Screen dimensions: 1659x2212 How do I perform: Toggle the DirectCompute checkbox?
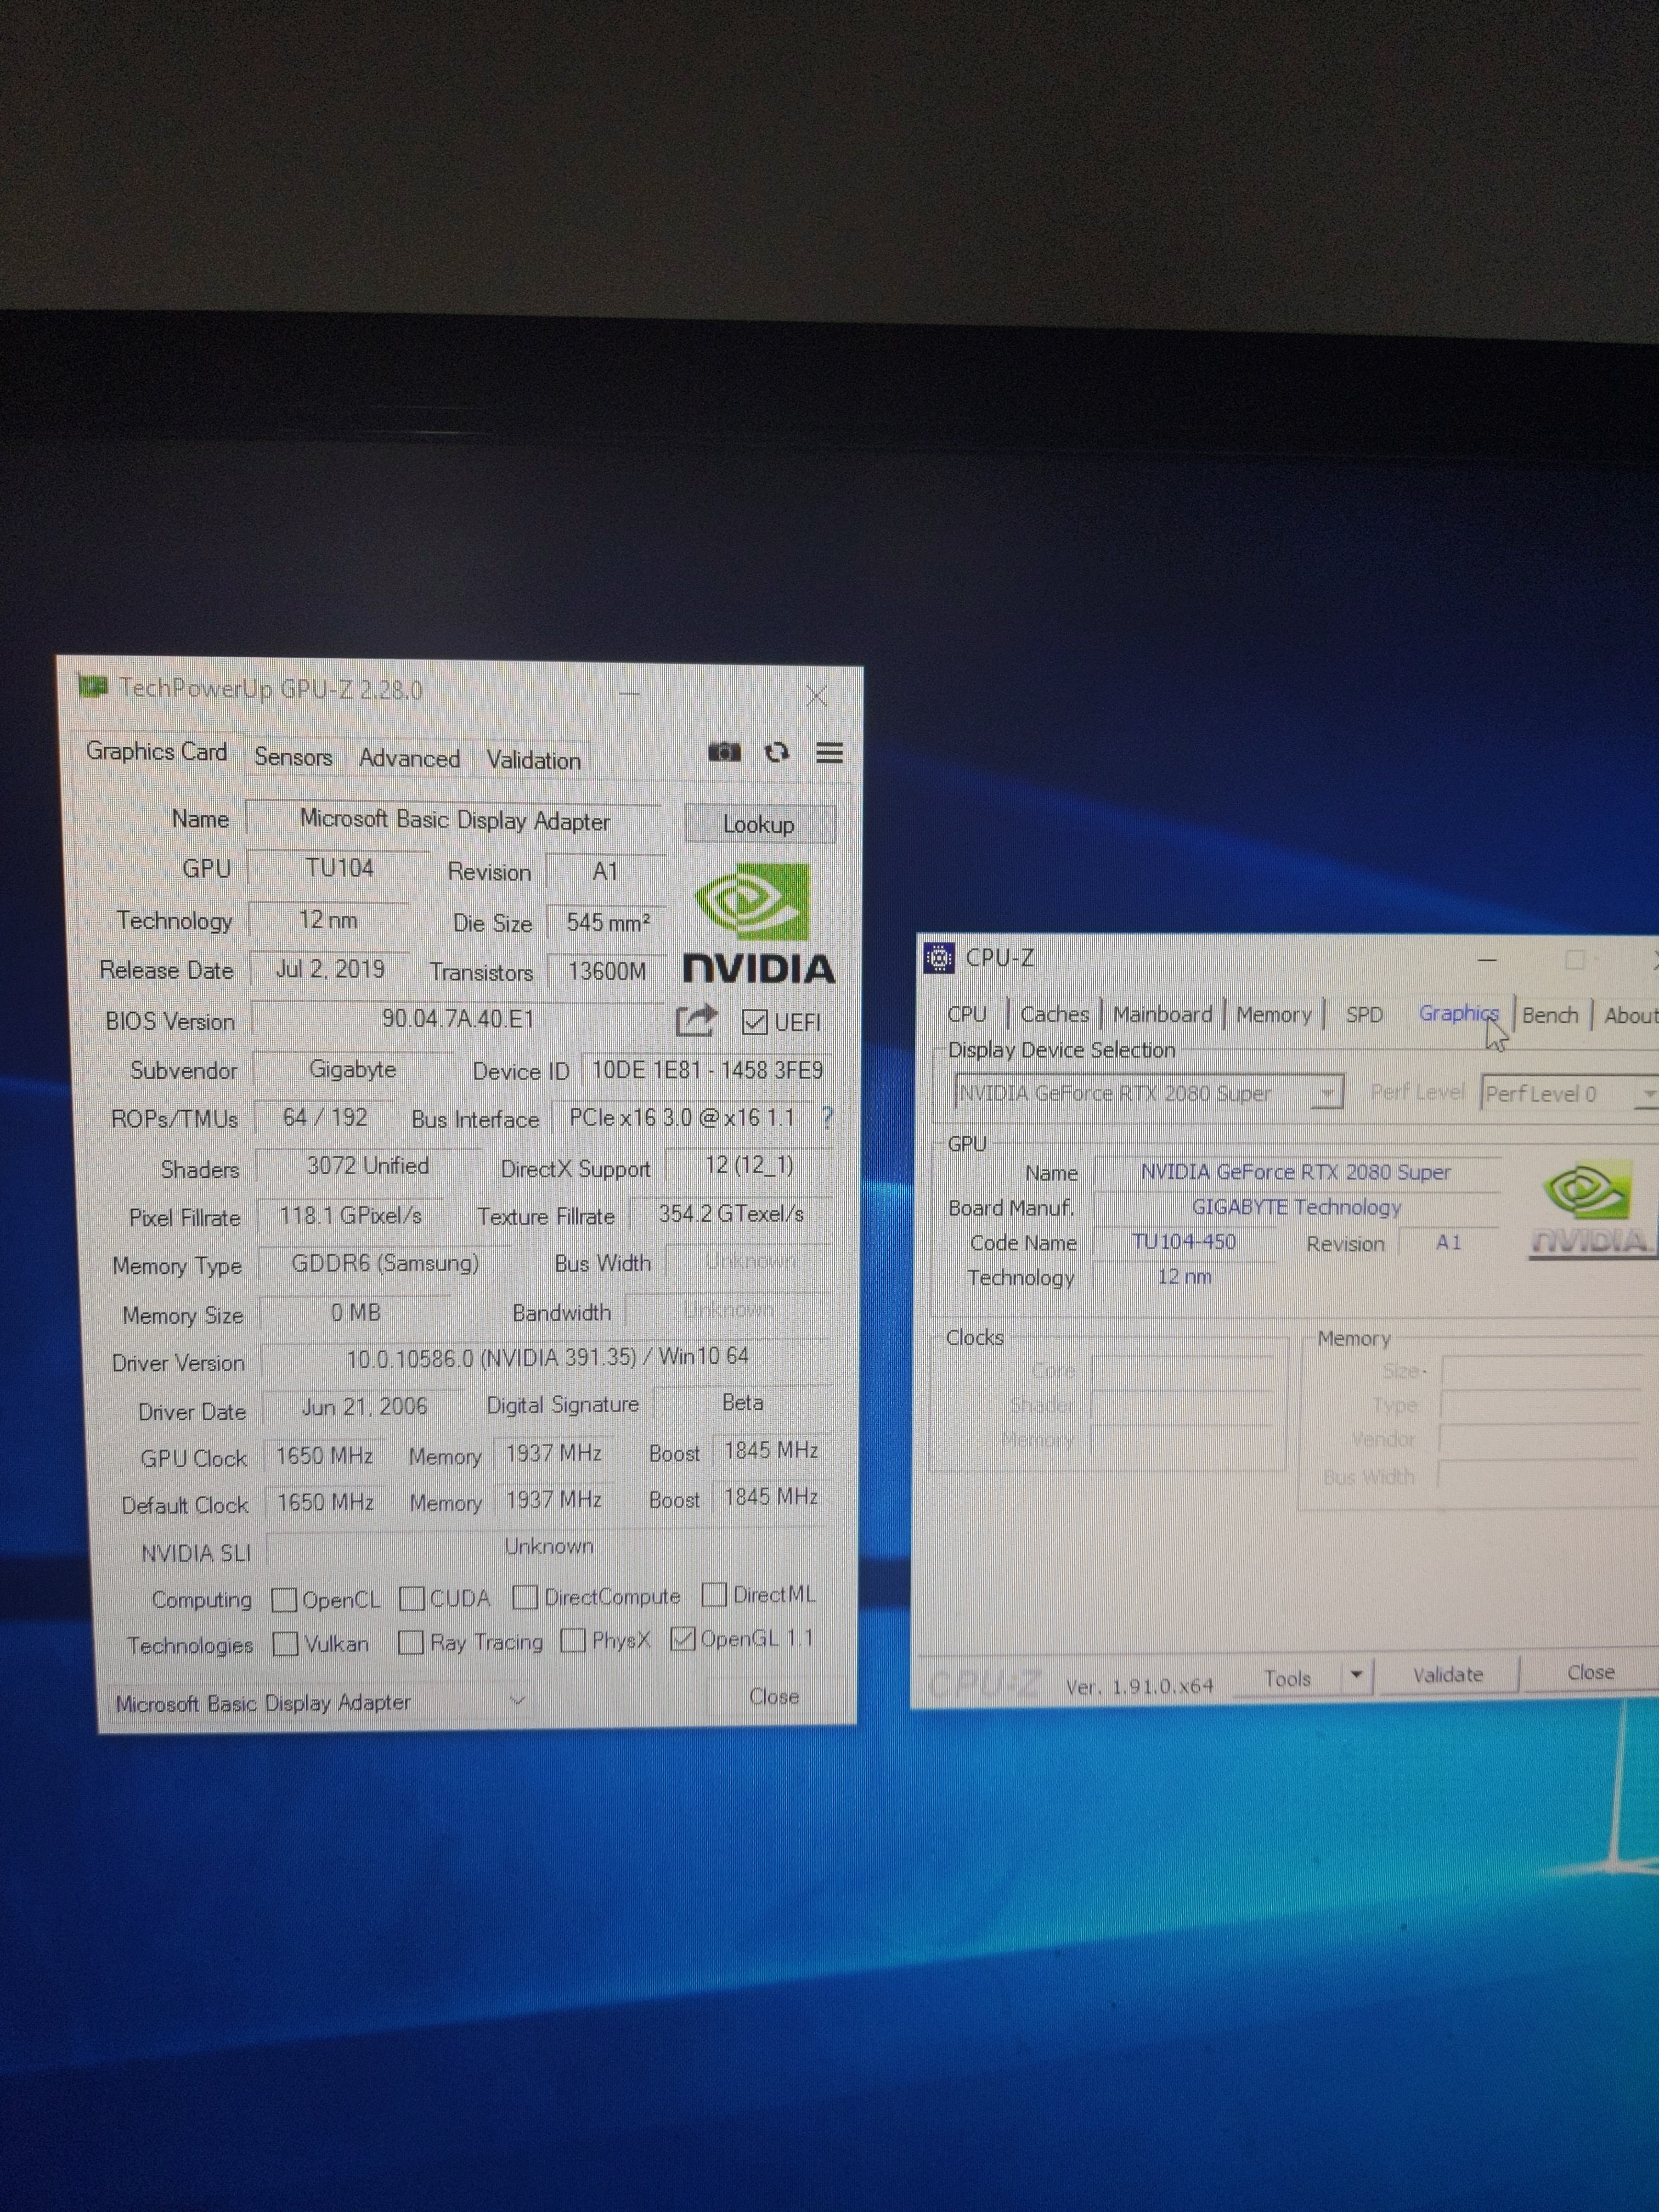pos(525,1597)
